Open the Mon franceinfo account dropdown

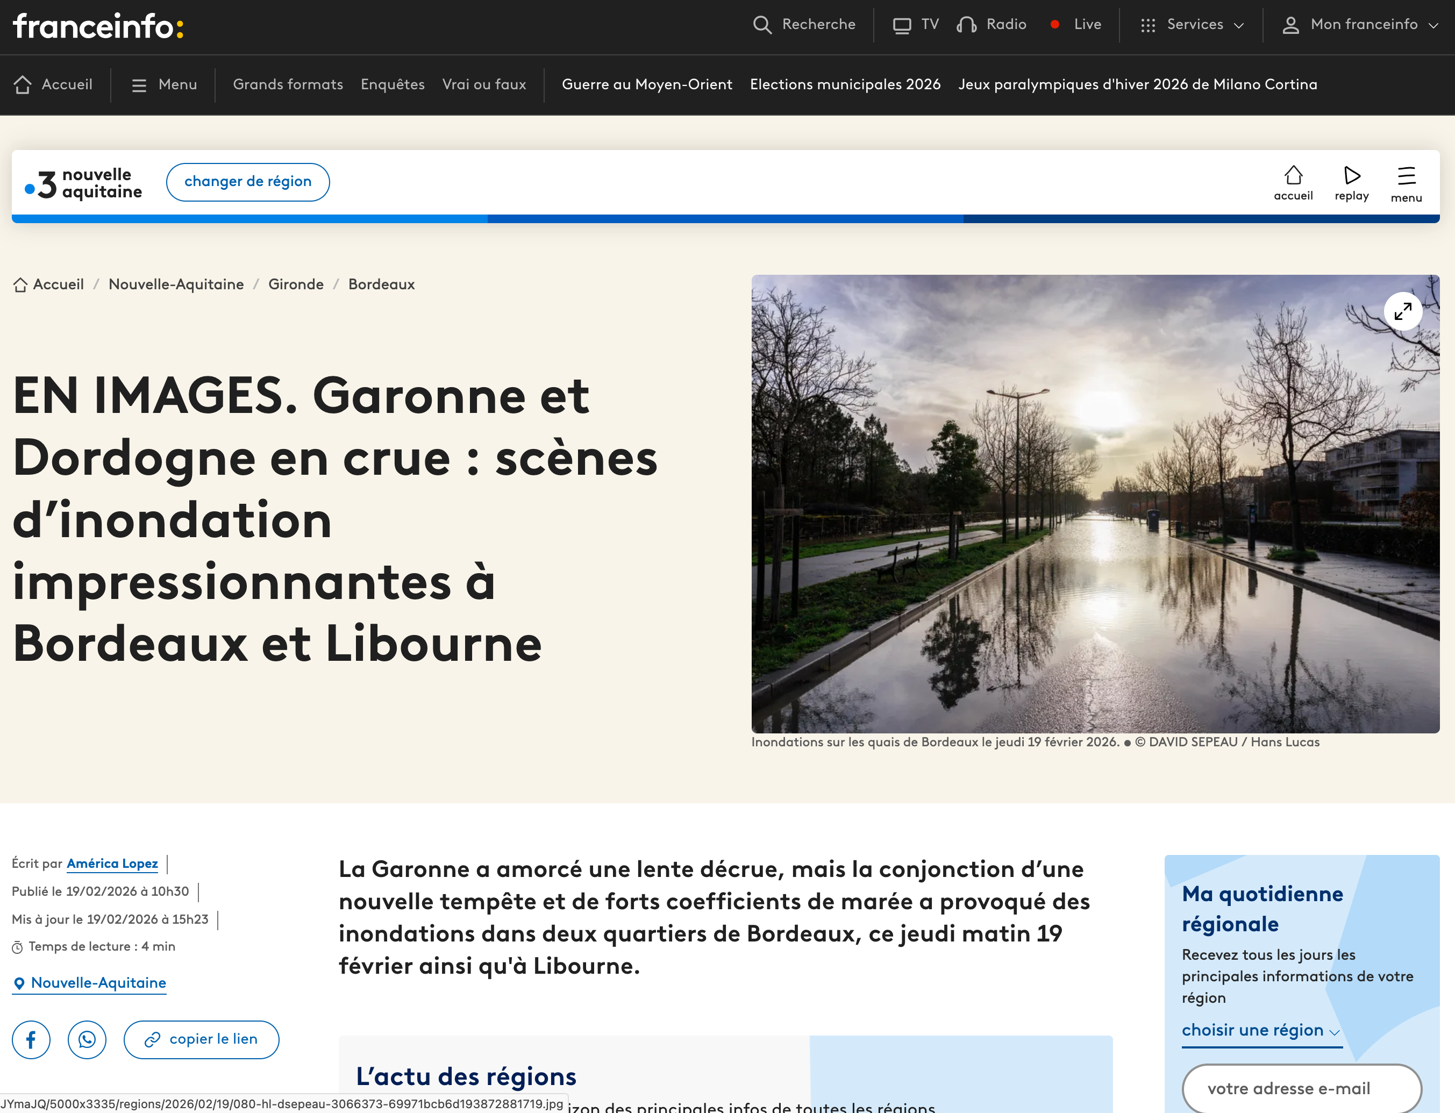point(1361,25)
